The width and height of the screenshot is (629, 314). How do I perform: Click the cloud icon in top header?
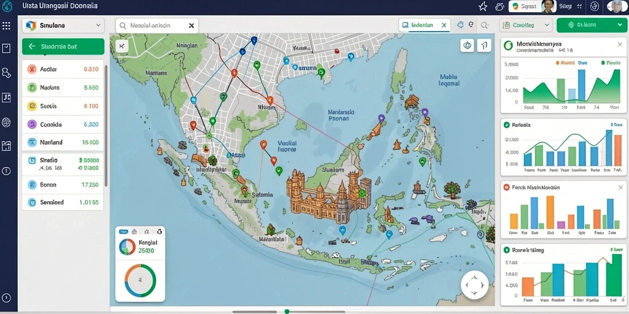coord(500,6)
